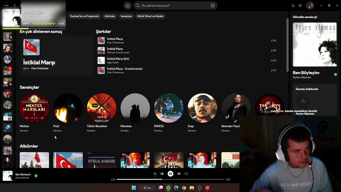Filter results by Sanatçılar

(x=126, y=16)
